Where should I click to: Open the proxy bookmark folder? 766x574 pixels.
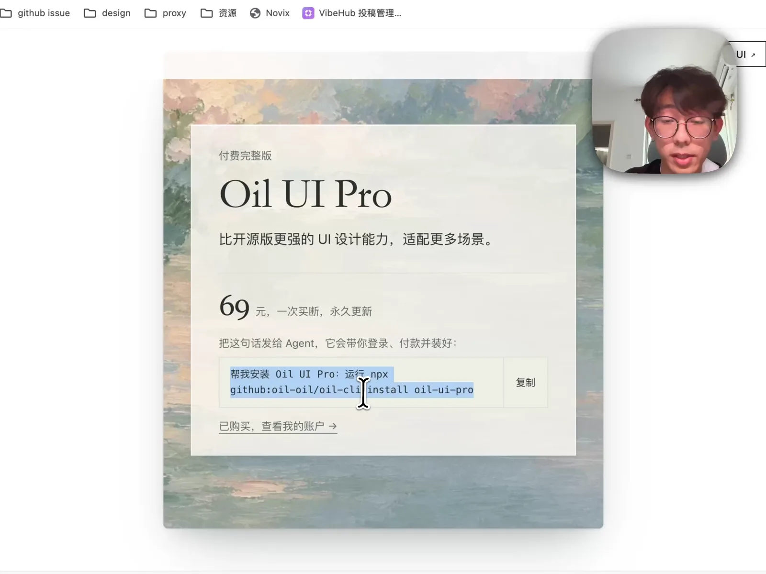(x=165, y=13)
